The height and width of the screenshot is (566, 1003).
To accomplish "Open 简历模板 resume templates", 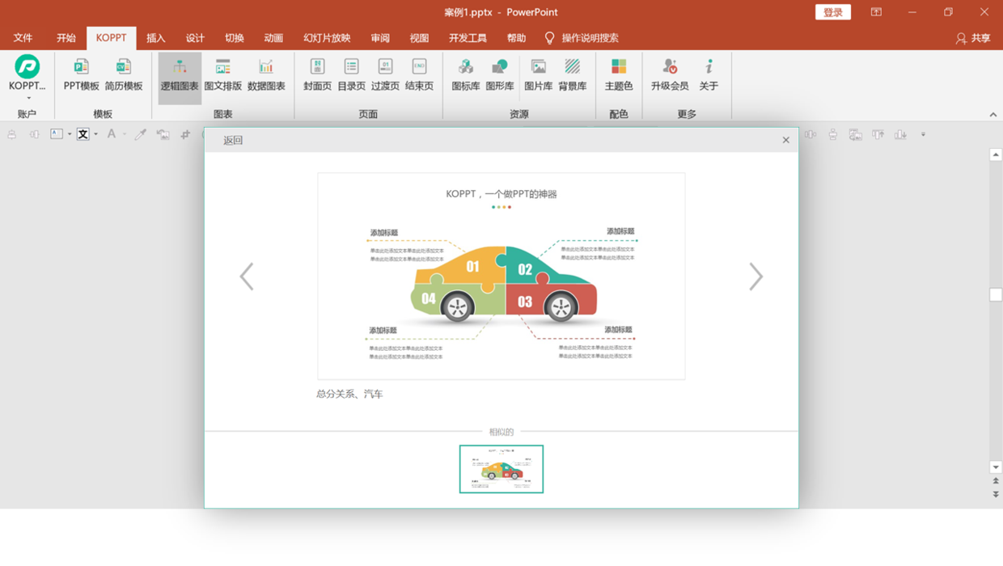I will (x=123, y=75).
